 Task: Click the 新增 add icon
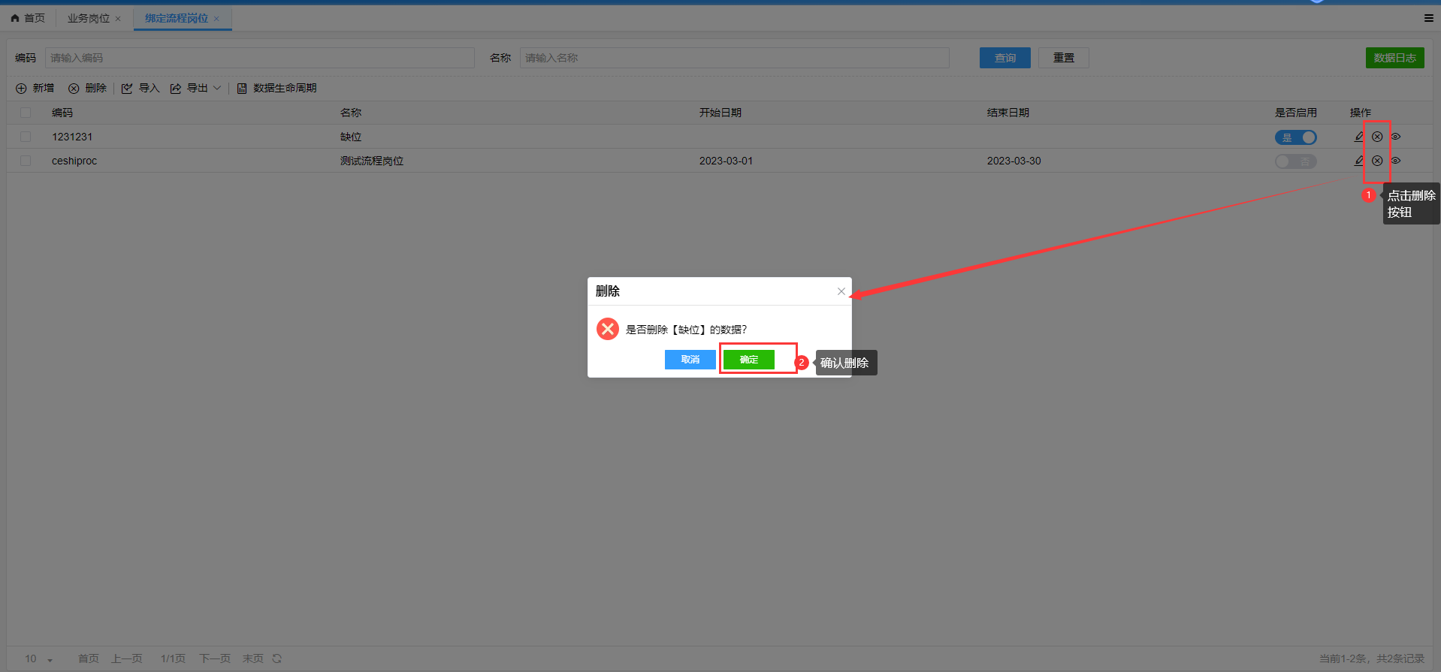[21, 89]
